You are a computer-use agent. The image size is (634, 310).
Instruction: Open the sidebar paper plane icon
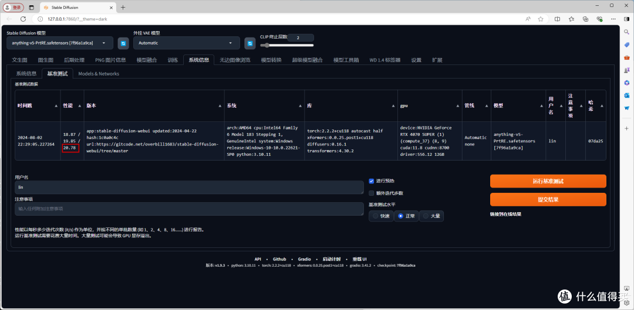click(627, 108)
